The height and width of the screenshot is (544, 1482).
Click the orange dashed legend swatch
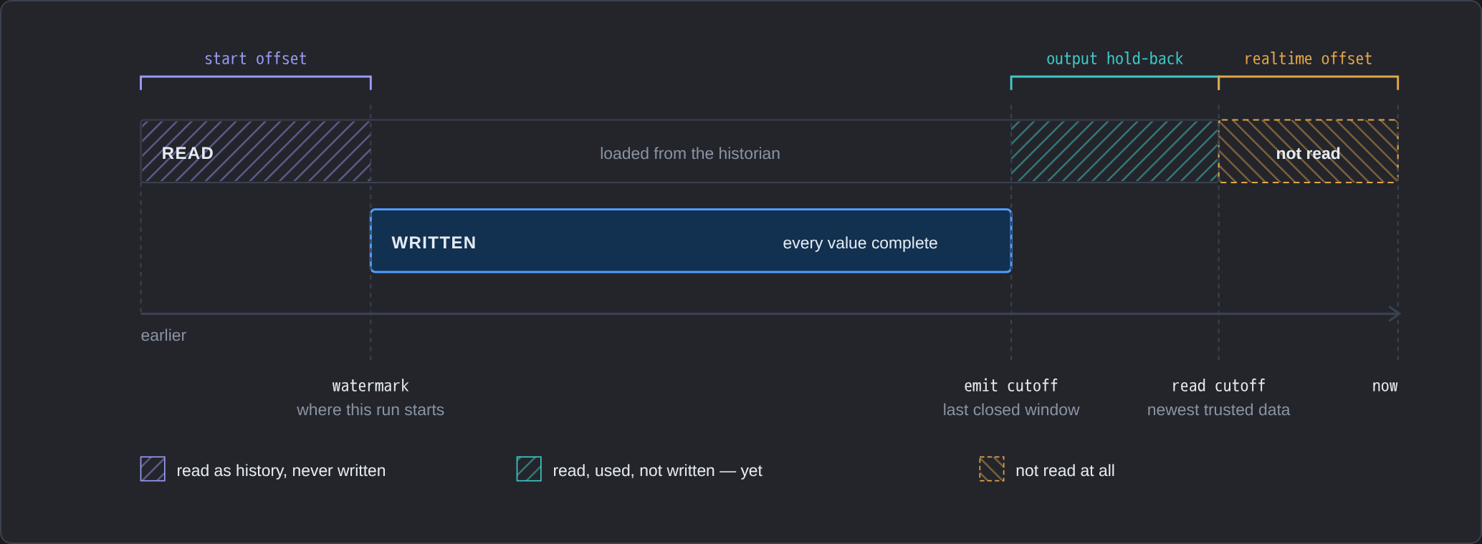click(992, 469)
